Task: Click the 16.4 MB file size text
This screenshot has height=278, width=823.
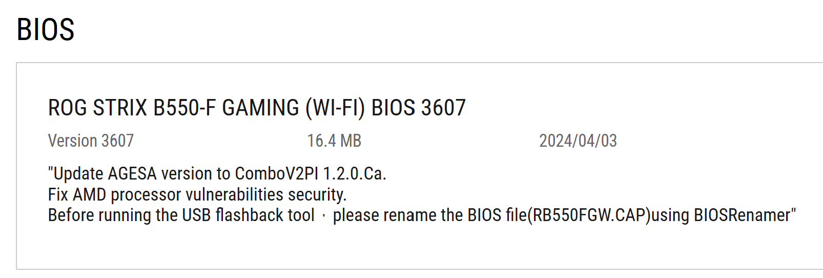Action: (334, 141)
